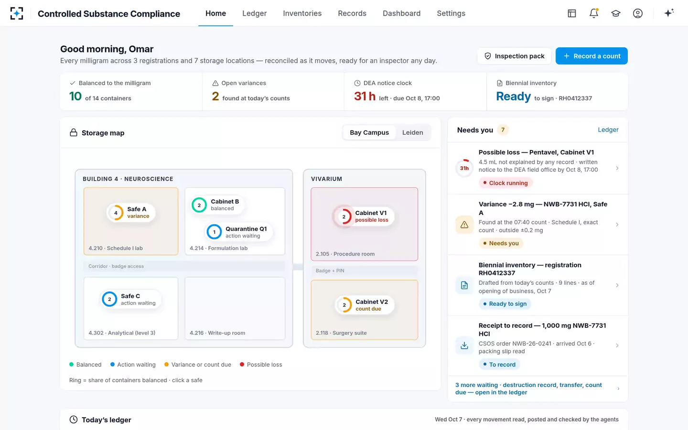Open the Records tab
Screen dimensions: 688x430
[352, 13]
